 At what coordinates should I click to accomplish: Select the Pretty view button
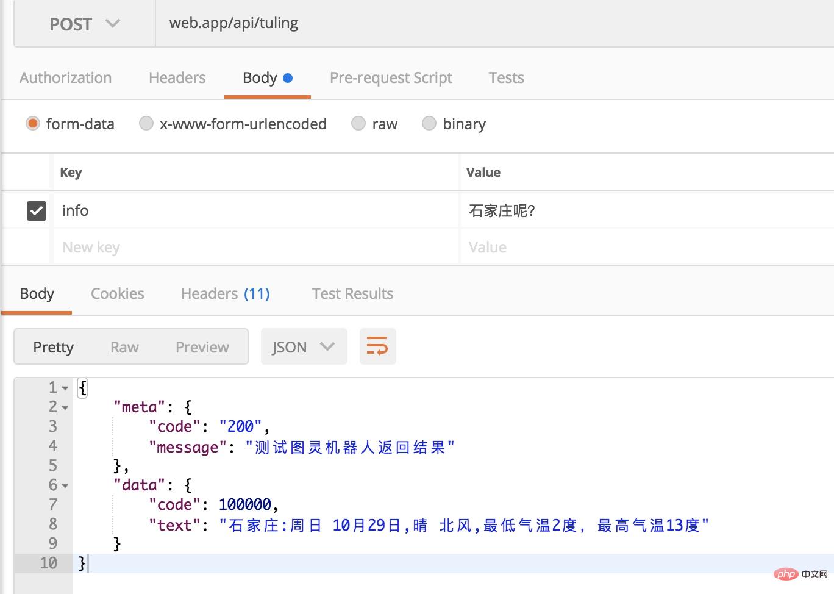(53, 347)
